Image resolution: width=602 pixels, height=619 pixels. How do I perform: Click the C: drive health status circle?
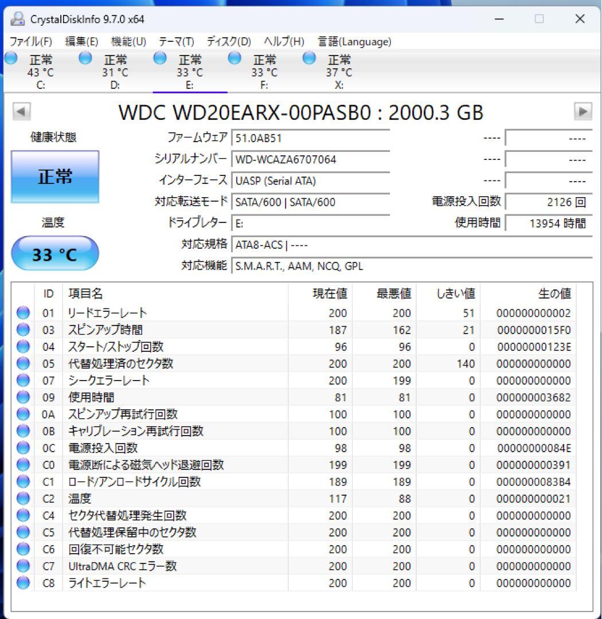[x=10, y=57]
